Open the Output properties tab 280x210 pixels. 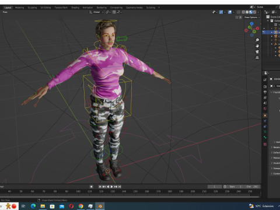coord(265,92)
